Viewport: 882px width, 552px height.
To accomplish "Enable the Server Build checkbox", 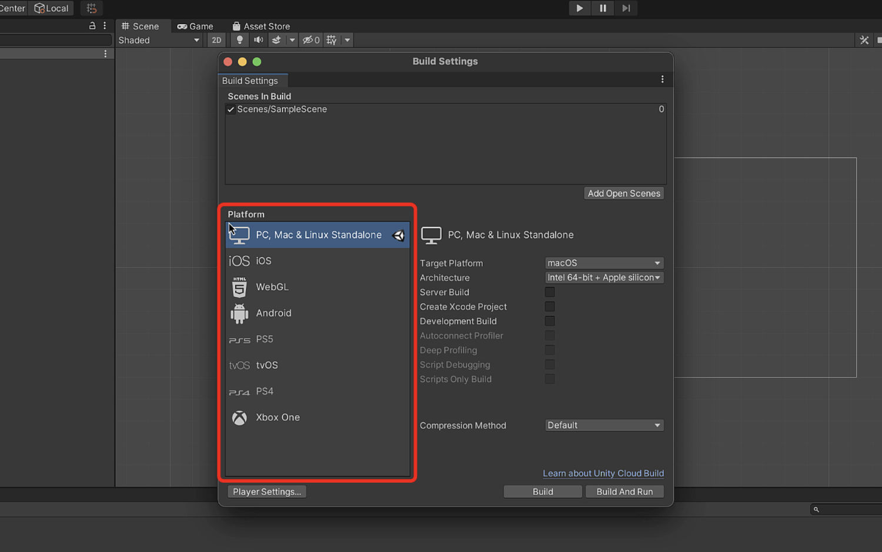I will click(x=550, y=292).
